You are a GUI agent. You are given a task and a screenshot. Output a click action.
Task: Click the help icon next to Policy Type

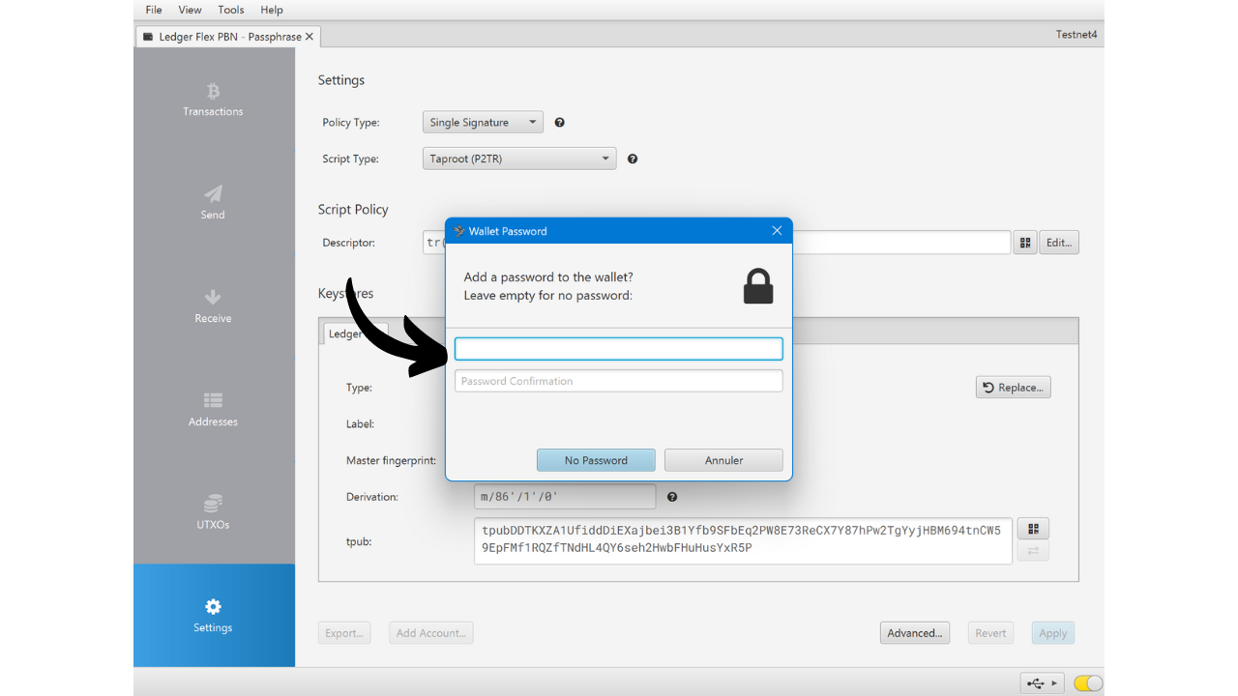point(559,122)
